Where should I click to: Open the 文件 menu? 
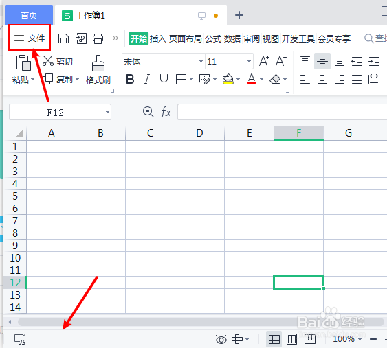coord(30,38)
